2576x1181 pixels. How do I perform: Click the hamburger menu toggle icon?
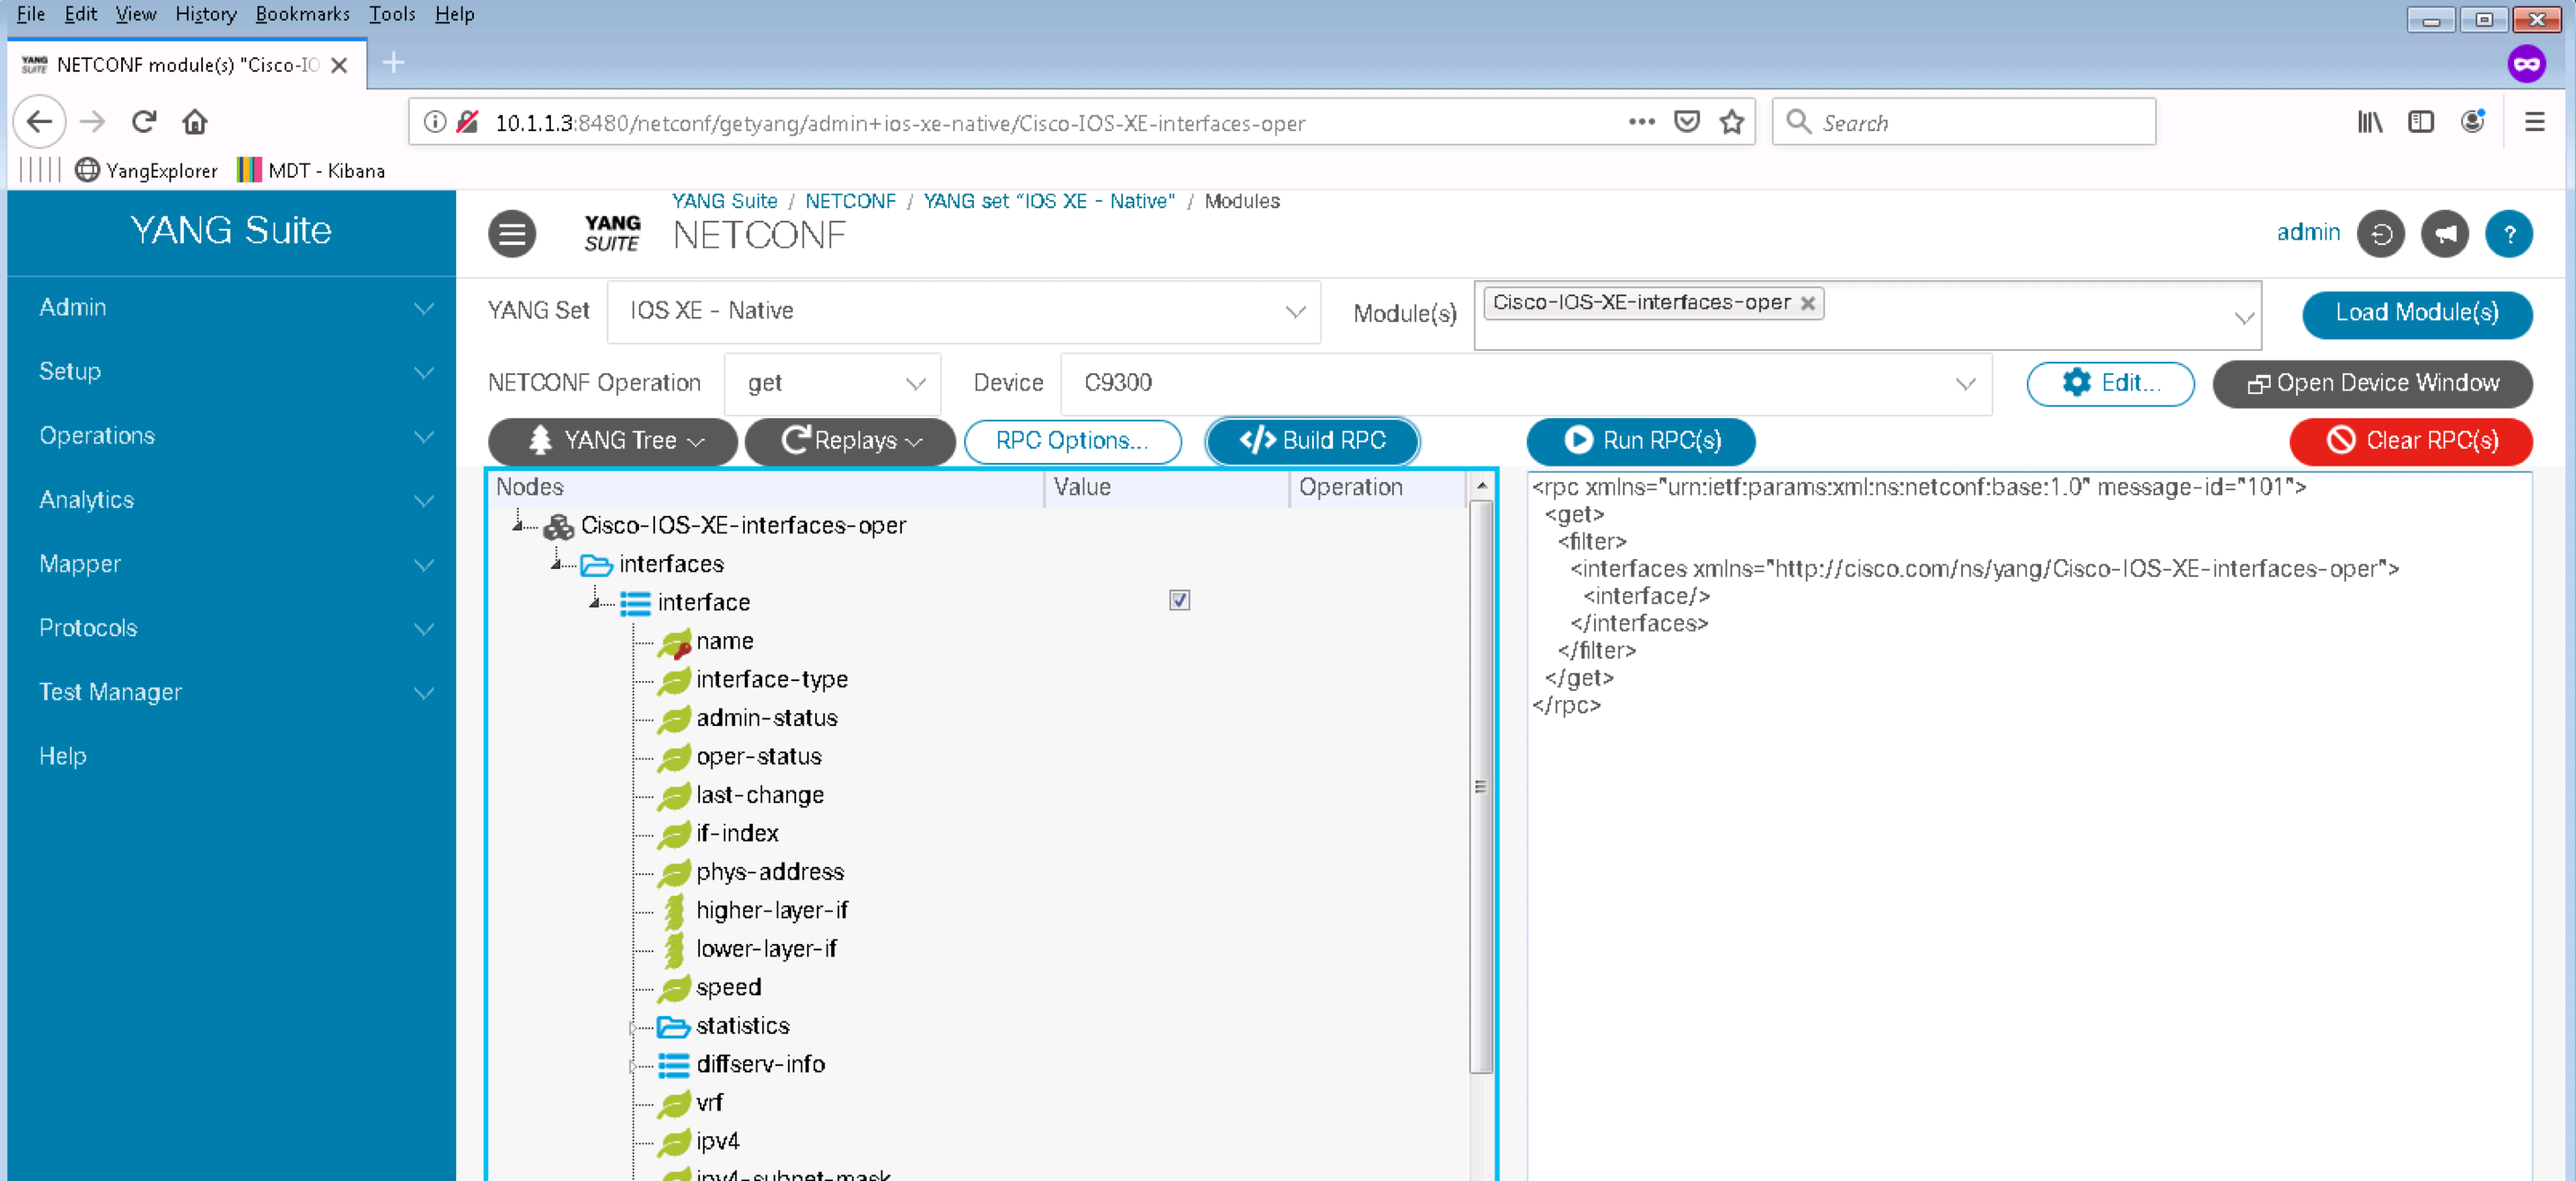[x=512, y=234]
